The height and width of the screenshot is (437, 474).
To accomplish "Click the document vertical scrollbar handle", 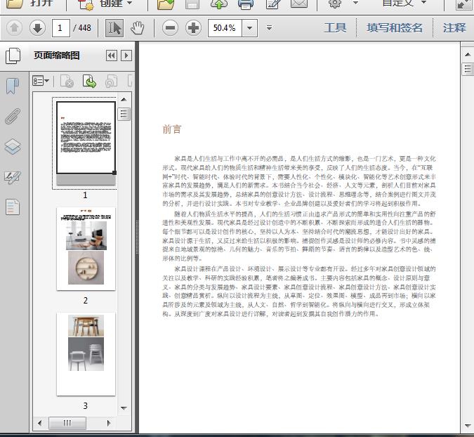I will tap(468, 69).
